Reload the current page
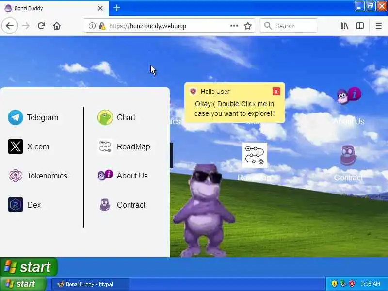This screenshot has height=291, width=388. (41, 26)
